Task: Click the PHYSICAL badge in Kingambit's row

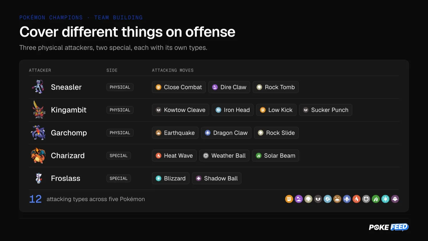Action: [120, 110]
